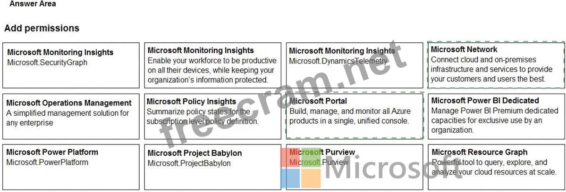Click the Microsoft.PowerPlatform namespace text
The image size is (566, 192).
(x=47, y=162)
